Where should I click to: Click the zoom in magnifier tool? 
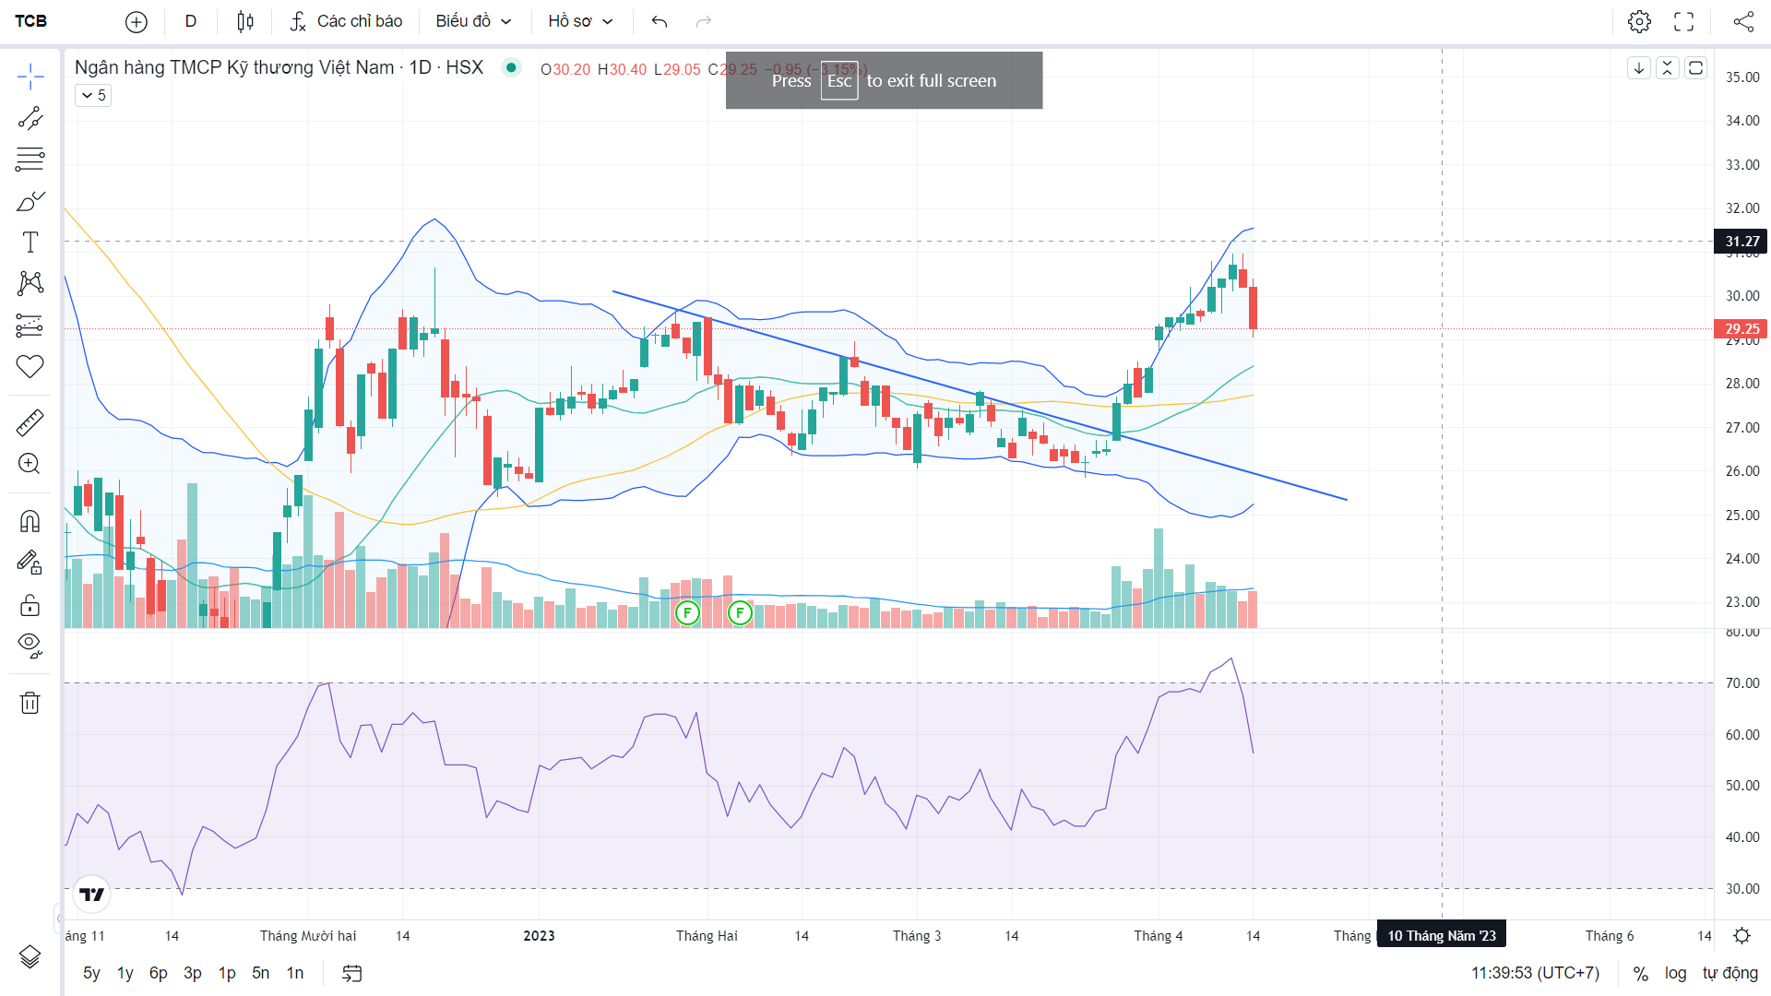click(30, 464)
